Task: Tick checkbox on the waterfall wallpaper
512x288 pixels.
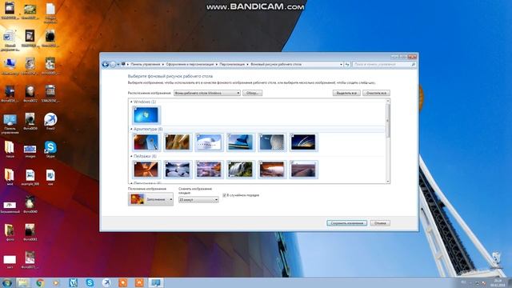Action: (230, 163)
